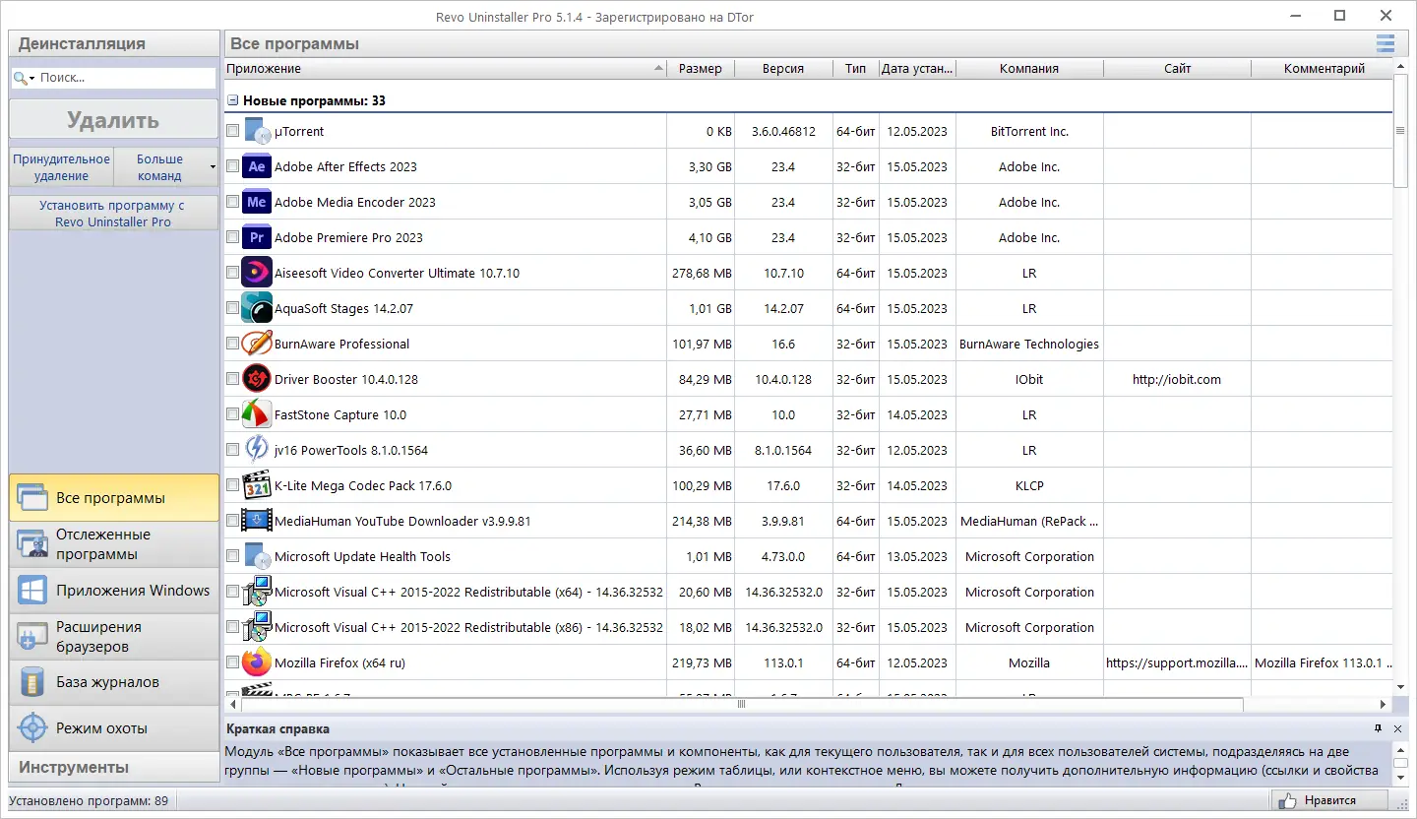Screen dimensions: 1417x819
Task: Click the AquaSoft Stages icon
Action: click(x=257, y=308)
